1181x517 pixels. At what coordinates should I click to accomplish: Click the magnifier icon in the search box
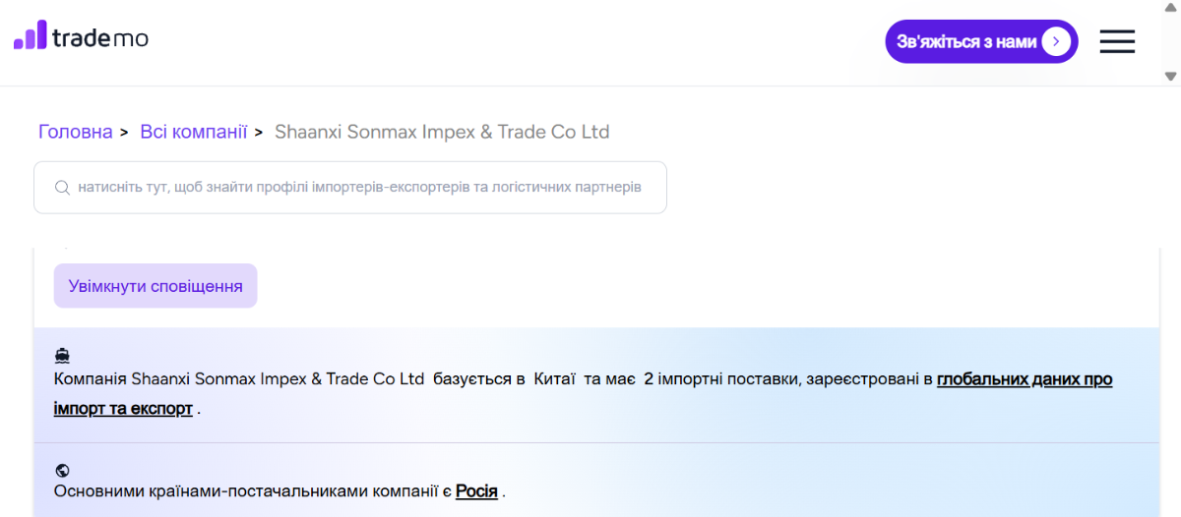(62, 187)
